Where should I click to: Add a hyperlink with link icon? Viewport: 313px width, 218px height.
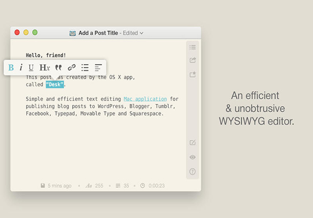[72, 67]
